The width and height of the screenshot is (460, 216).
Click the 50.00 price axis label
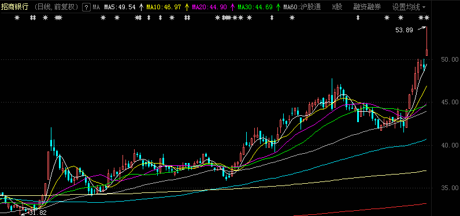(x=449, y=59)
